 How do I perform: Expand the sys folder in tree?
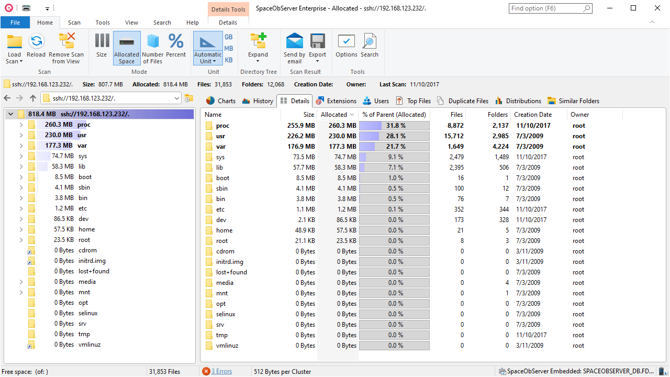tap(21, 156)
